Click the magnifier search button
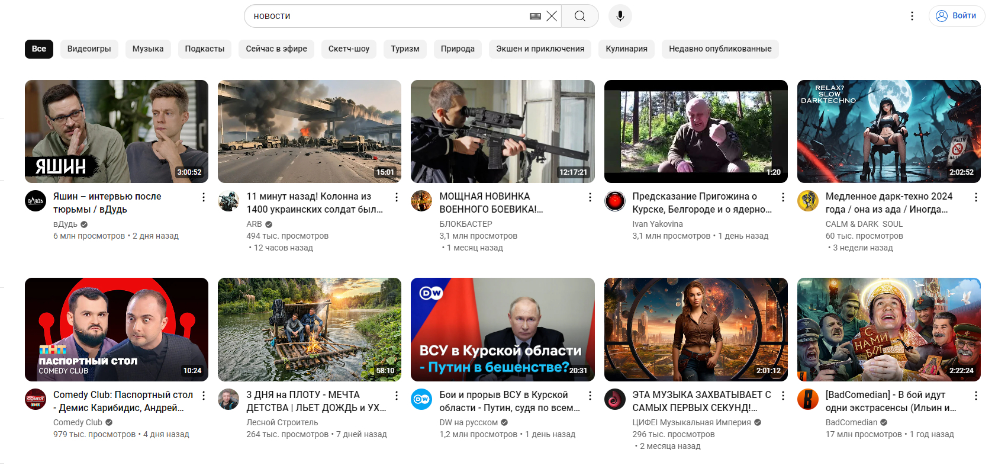The height and width of the screenshot is (475, 995). 579,16
